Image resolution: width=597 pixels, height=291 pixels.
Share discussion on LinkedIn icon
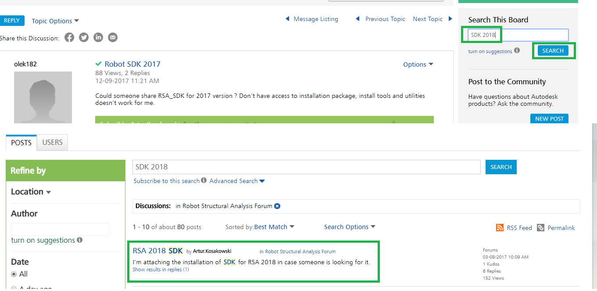98,38
